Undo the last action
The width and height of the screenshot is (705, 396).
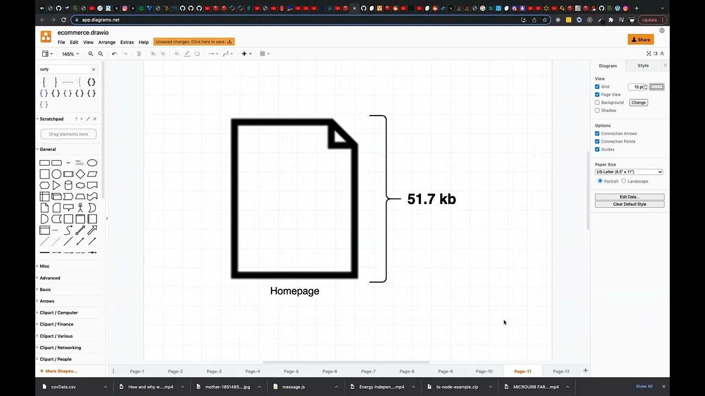(115, 54)
